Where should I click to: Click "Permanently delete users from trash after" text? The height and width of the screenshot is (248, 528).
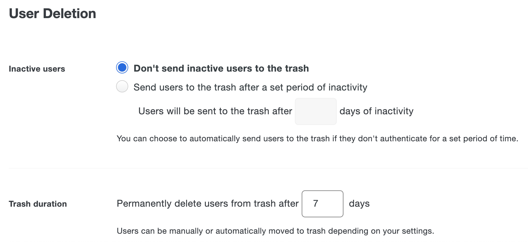[207, 203]
